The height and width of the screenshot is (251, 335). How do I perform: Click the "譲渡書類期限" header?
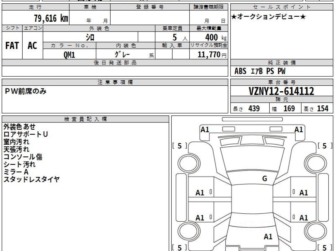click(x=209, y=7)
